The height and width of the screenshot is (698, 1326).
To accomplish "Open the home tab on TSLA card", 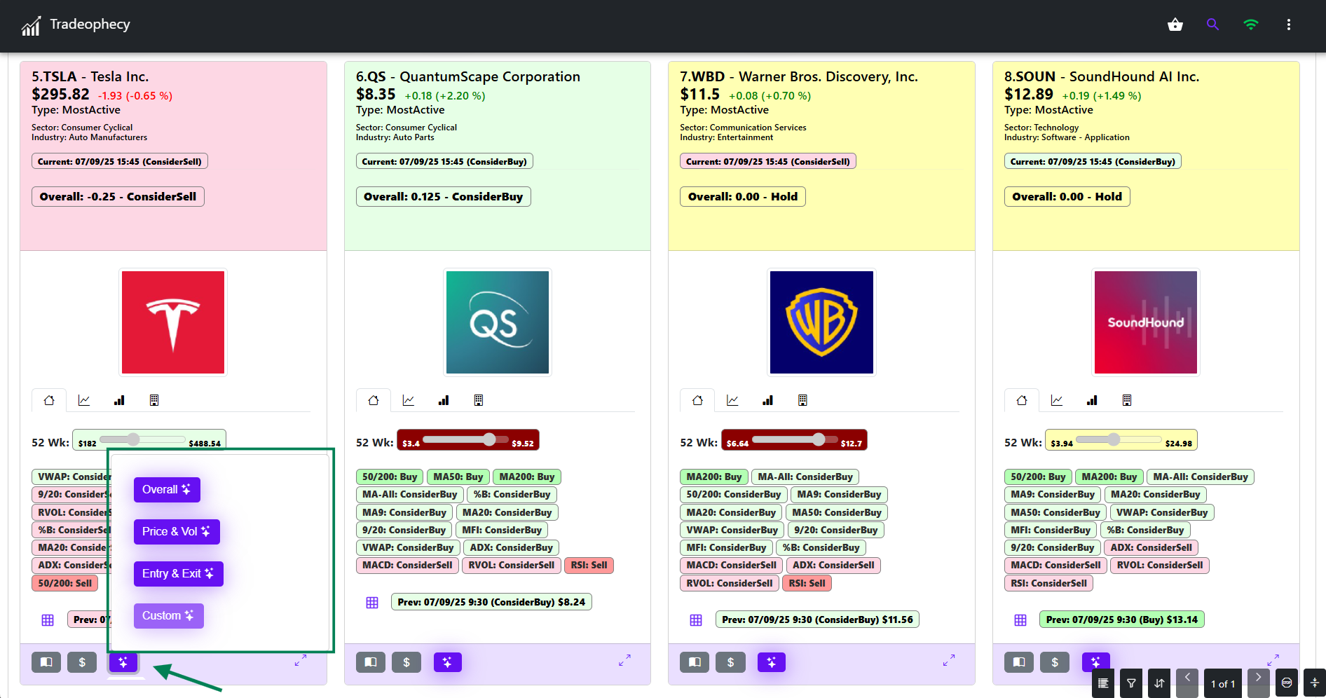I will click(x=49, y=400).
